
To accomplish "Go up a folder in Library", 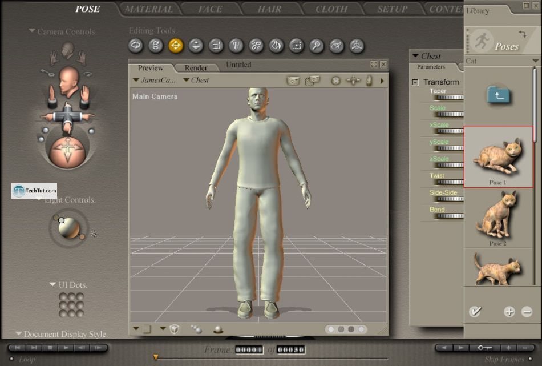I will 499,94.
